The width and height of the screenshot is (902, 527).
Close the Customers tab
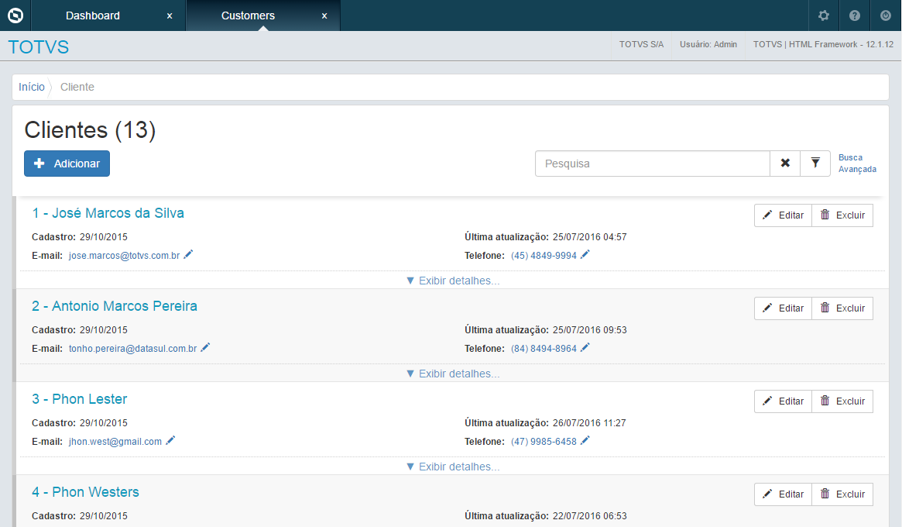pyautogui.click(x=324, y=16)
